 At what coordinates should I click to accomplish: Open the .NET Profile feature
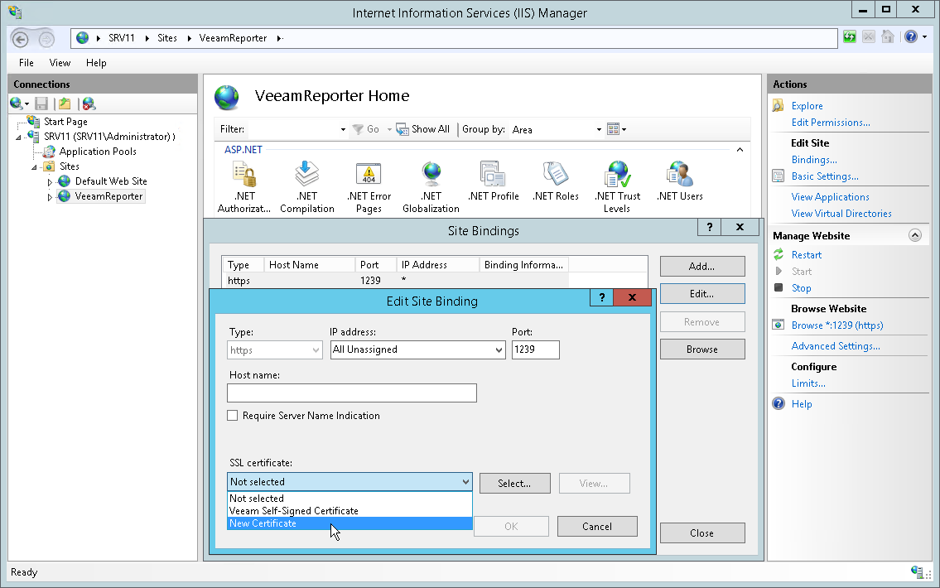(493, 178)
